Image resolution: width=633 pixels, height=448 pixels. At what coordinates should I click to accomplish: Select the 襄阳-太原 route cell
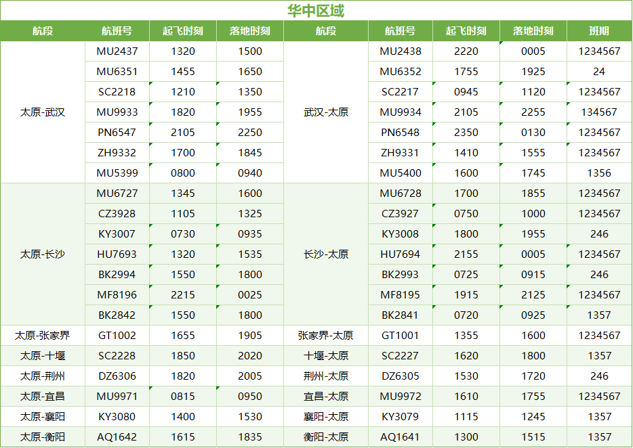(x=326, y=417)
